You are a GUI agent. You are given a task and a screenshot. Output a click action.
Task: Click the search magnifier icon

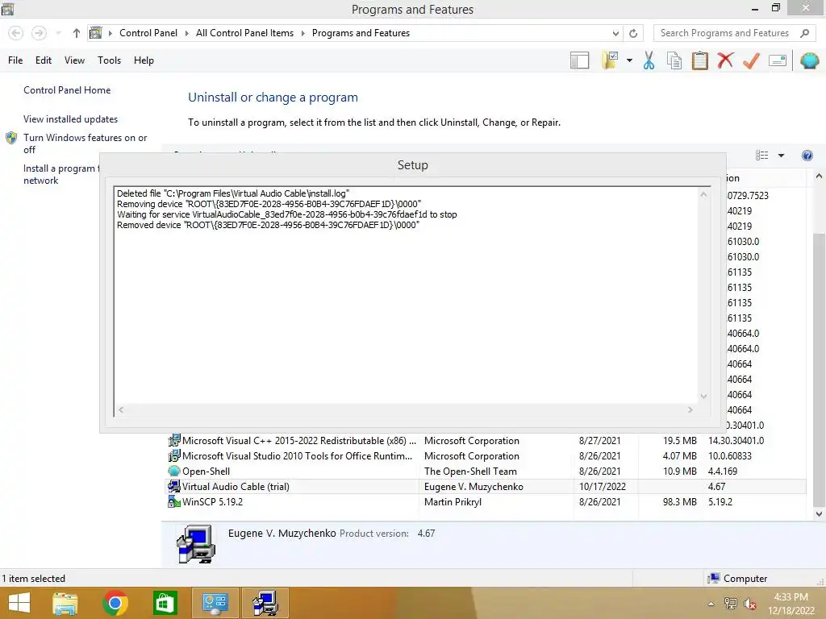[804, 33]
